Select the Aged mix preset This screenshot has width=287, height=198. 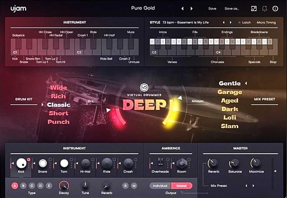coord(230,101)
